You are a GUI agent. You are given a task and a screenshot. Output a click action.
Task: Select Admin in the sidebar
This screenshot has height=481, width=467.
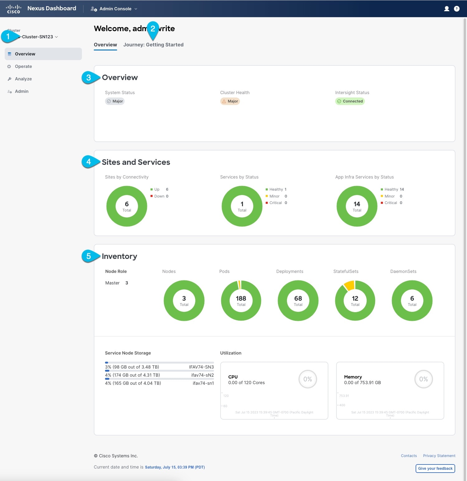pos(43,91)
